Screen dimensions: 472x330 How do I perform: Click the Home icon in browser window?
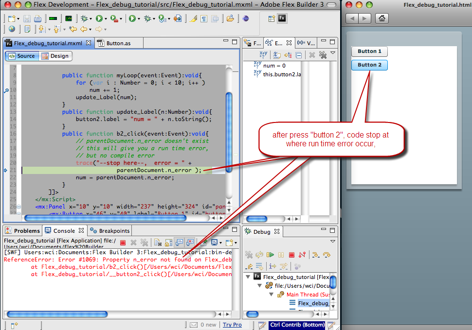tap(382, 18)
